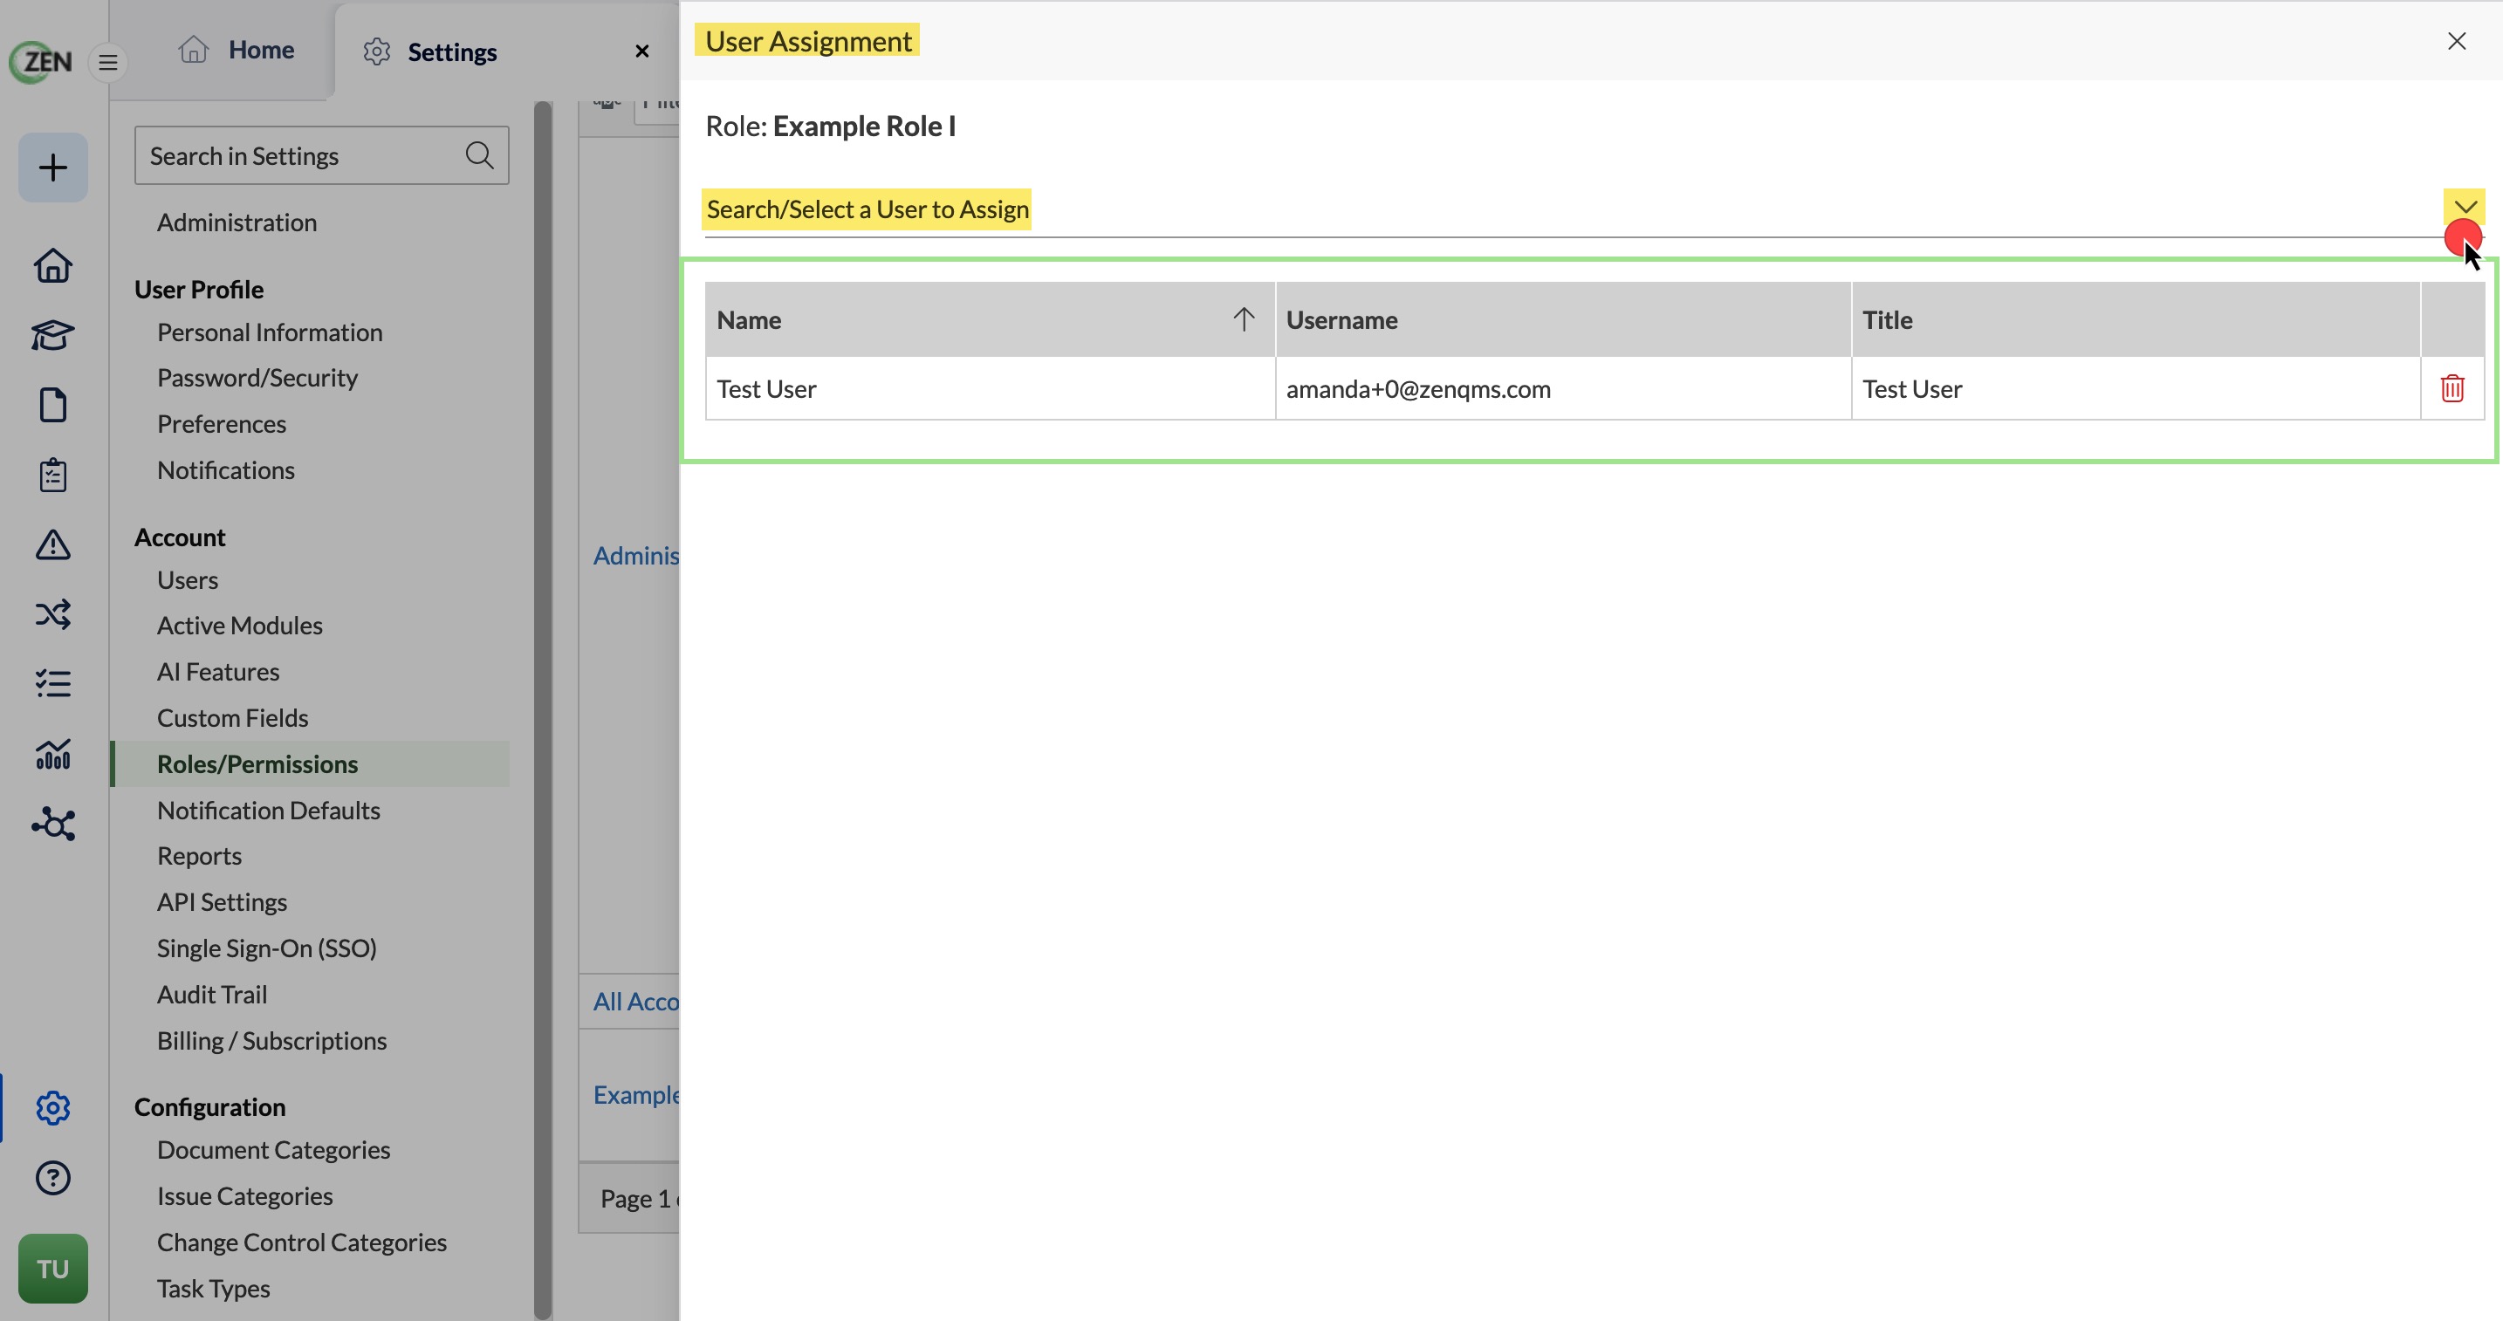
Task: Open Password/Security settings
Action: point(257,378)
